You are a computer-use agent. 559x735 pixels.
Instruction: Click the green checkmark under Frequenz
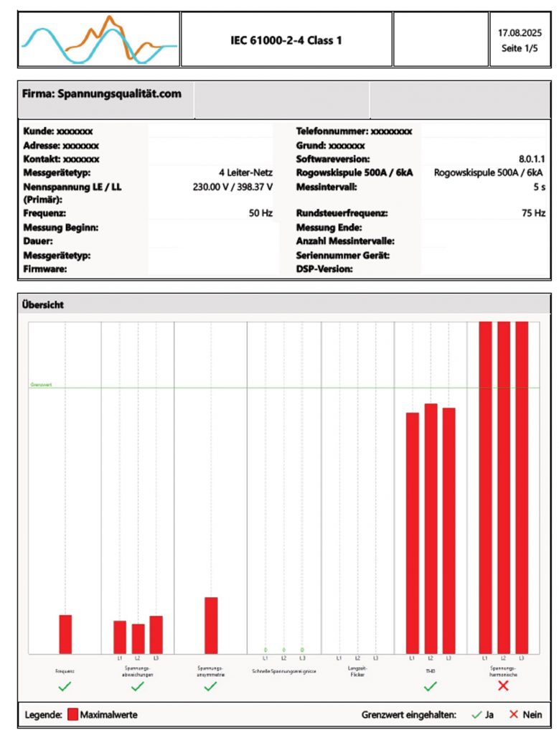[x=65, y=686]
